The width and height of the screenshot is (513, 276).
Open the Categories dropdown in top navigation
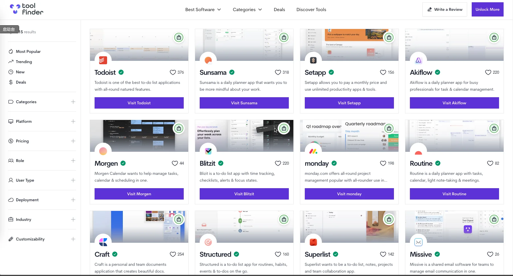coord(247,9)
